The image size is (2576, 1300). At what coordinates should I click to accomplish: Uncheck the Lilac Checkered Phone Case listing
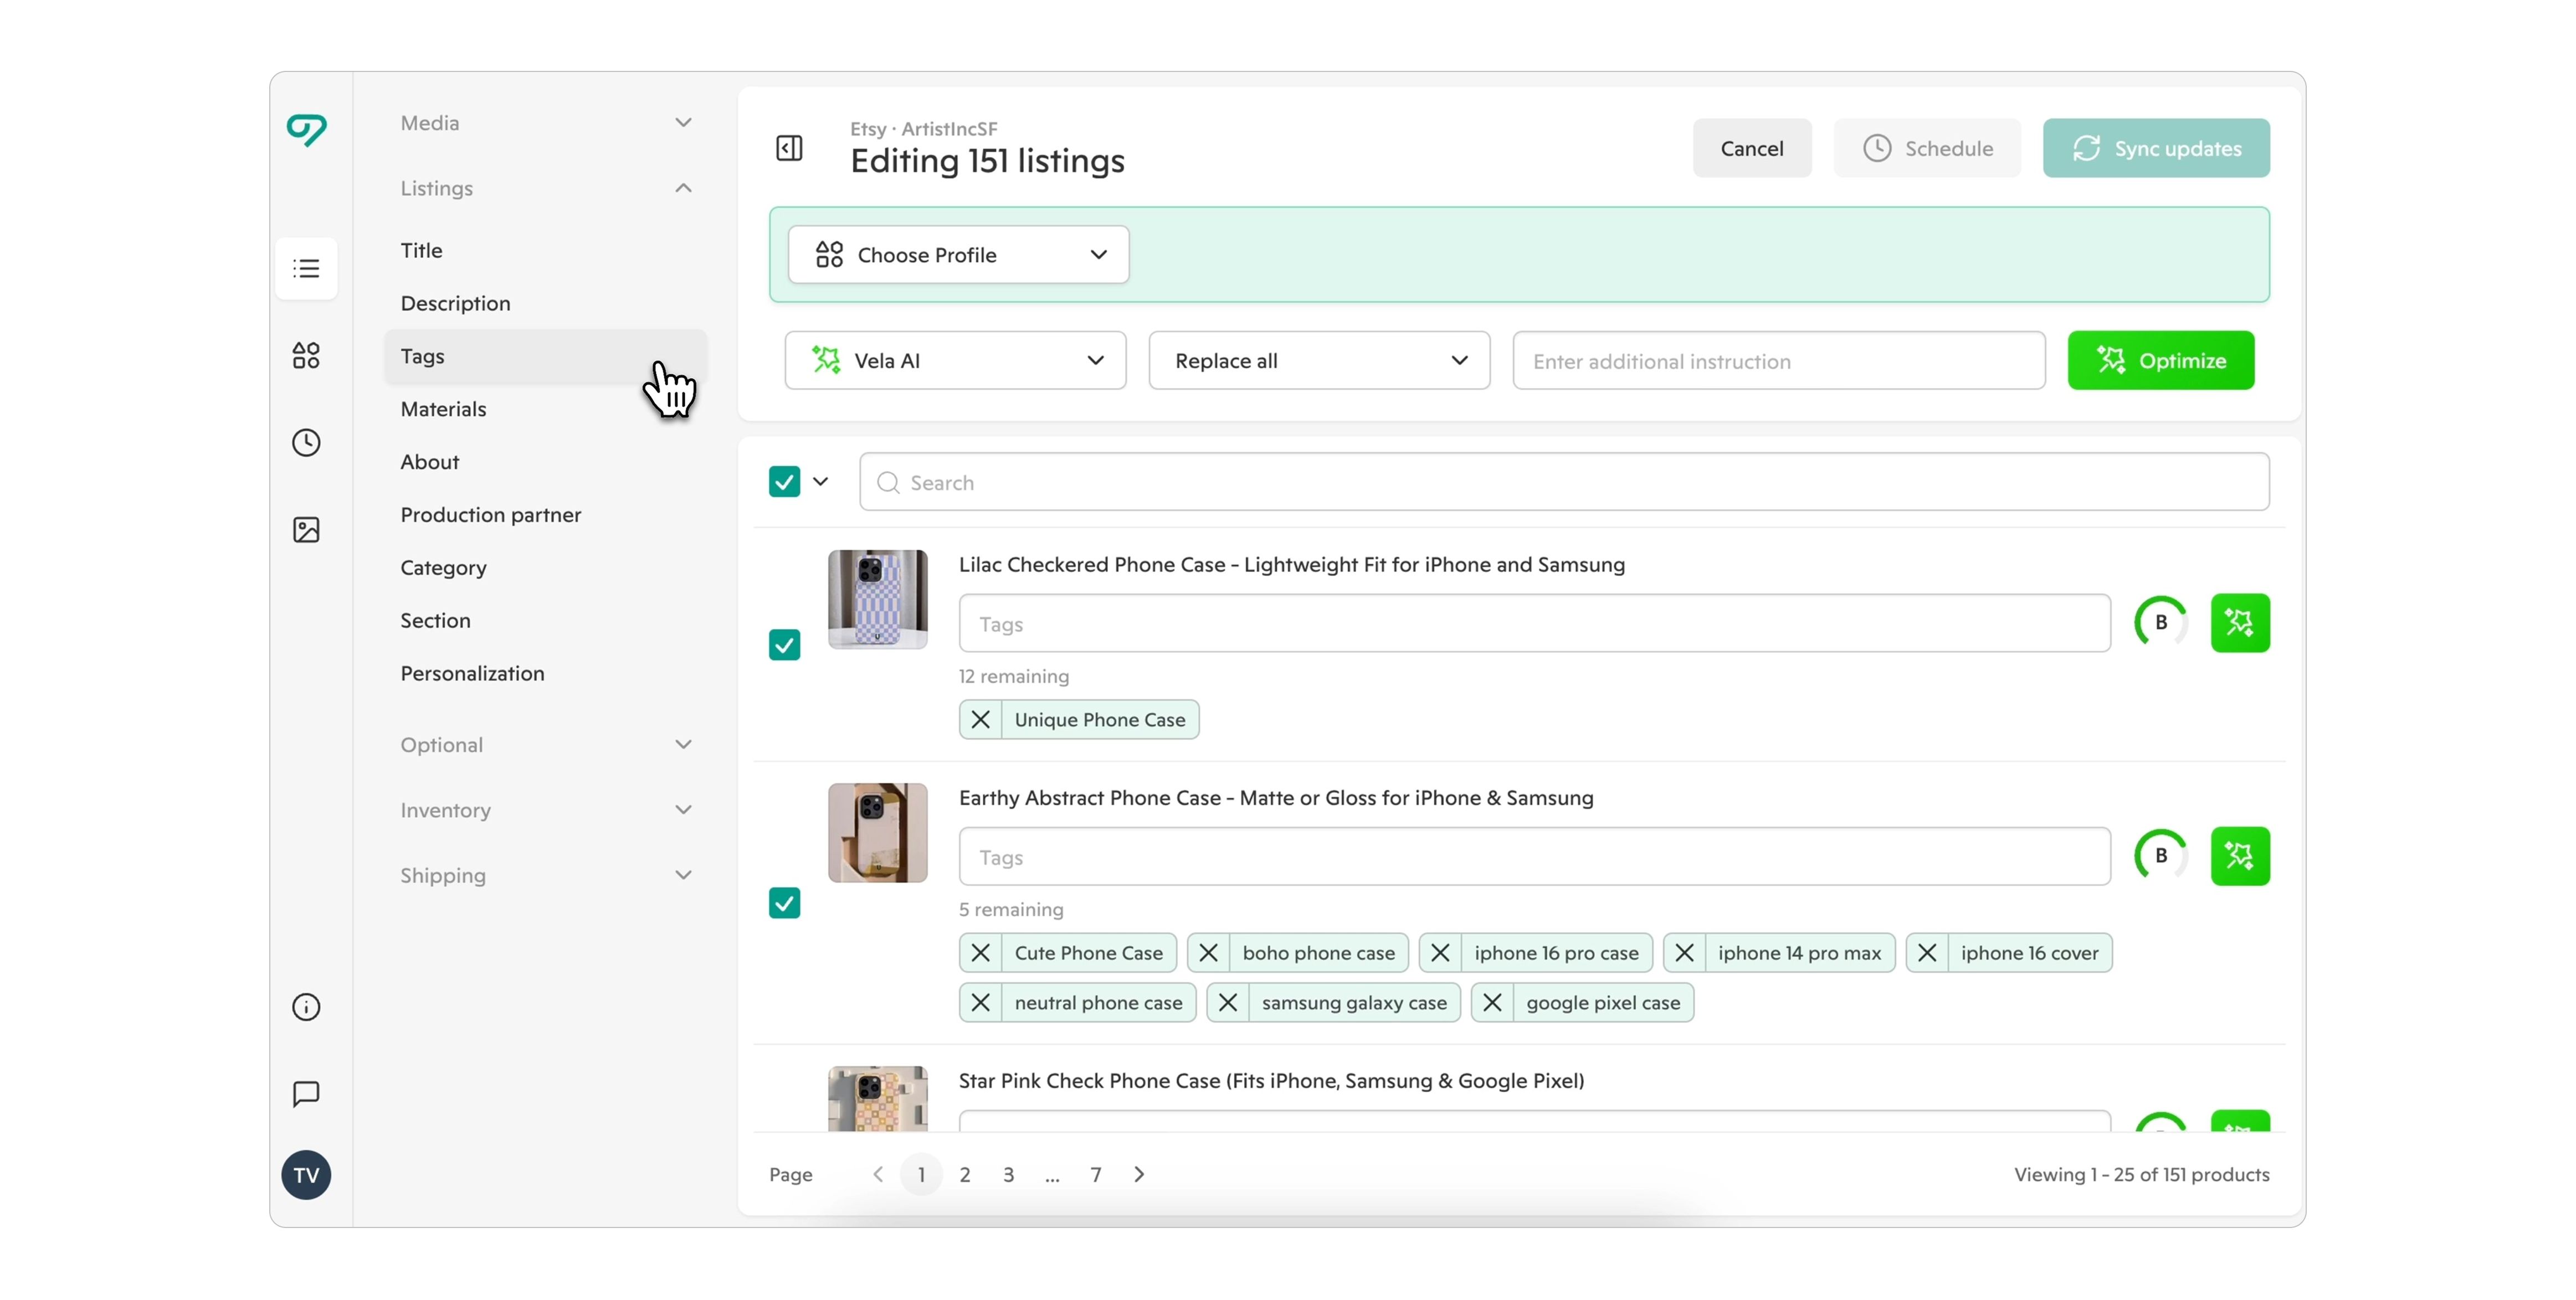(x=784, y=644)
